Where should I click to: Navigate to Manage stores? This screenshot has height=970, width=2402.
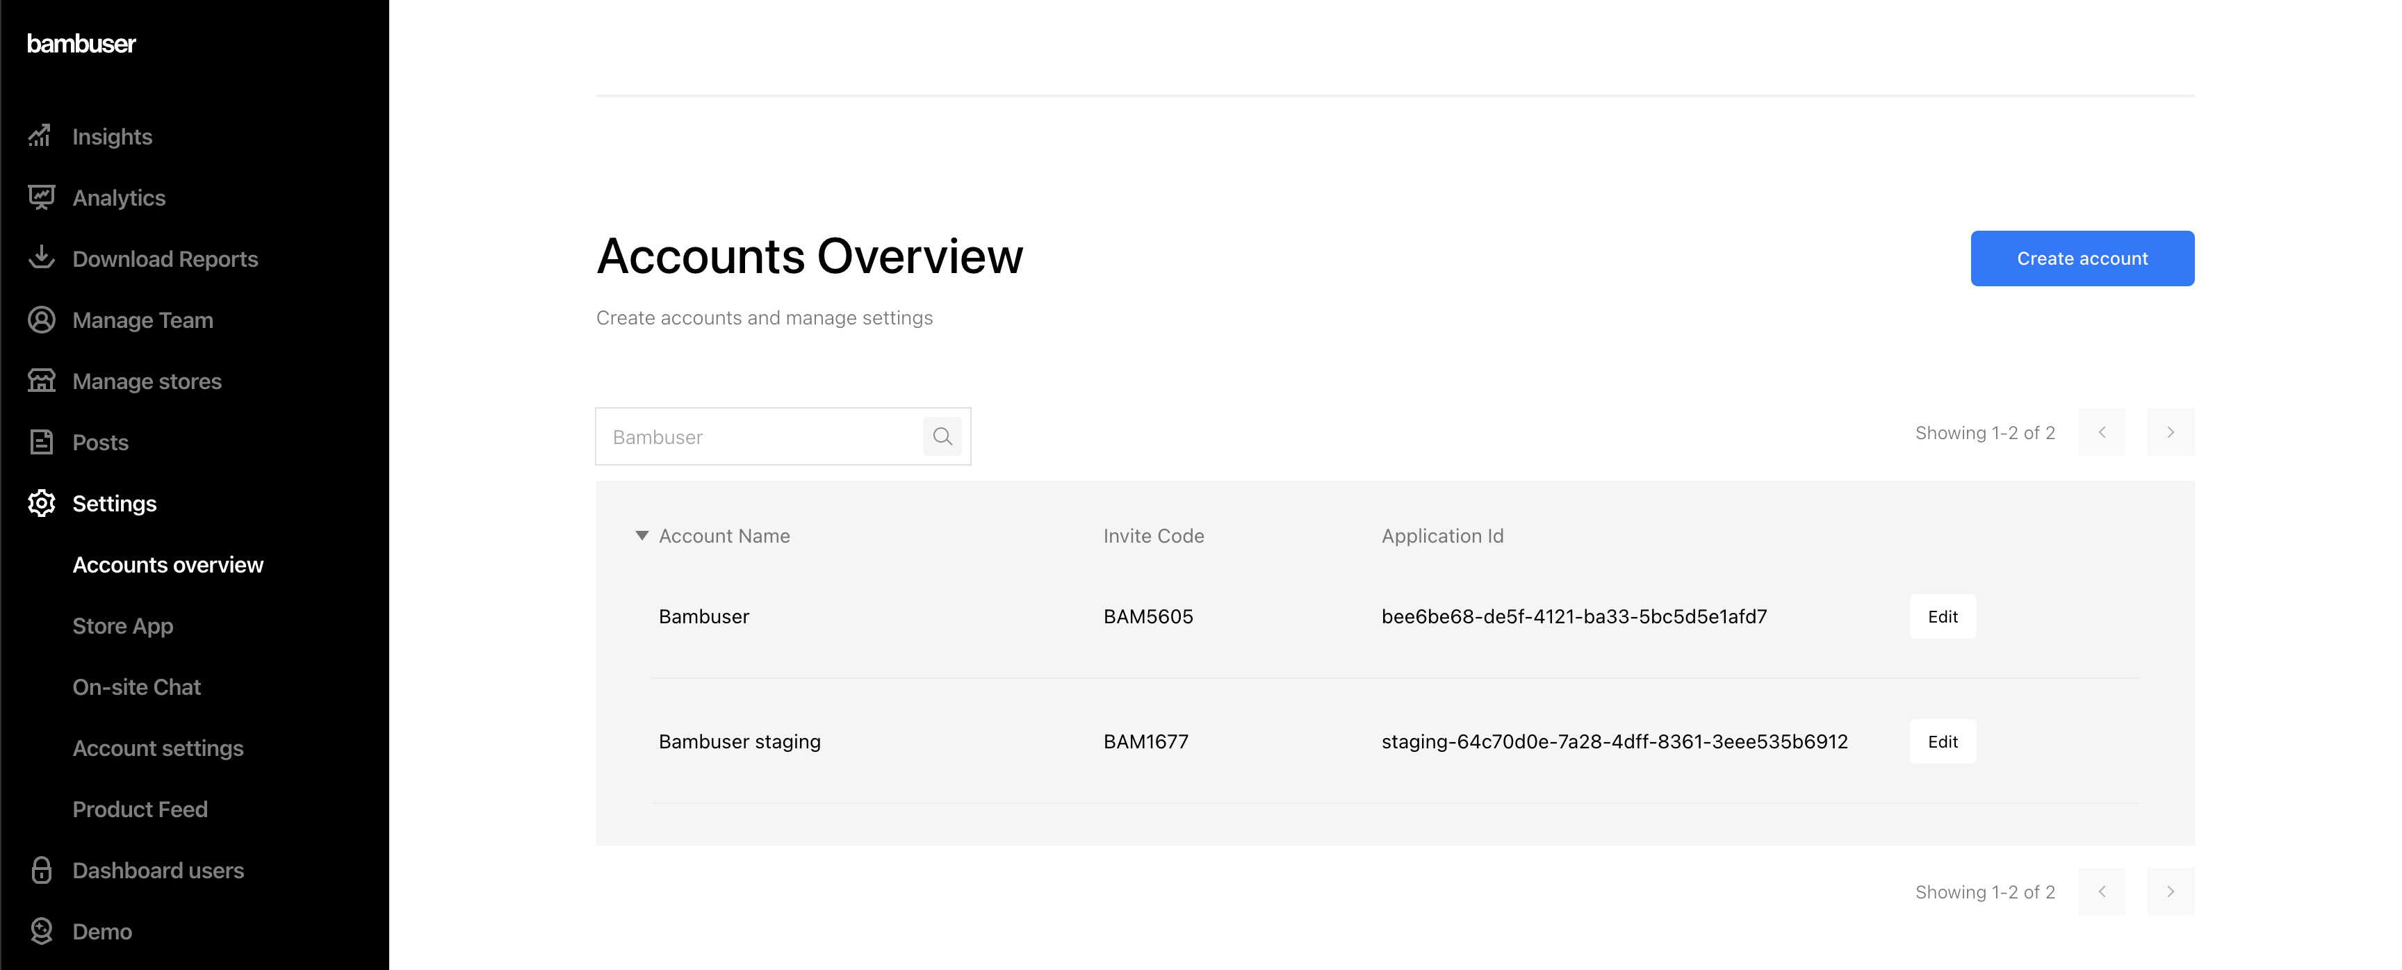(147, 381)
